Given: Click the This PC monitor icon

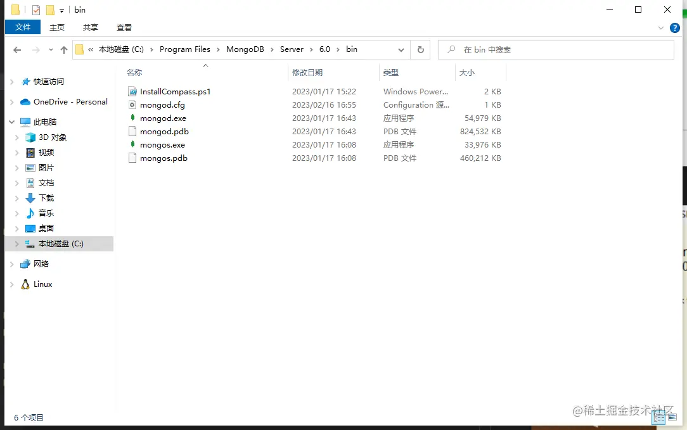Looking at the screenshot, I should [x=25, y=122].
